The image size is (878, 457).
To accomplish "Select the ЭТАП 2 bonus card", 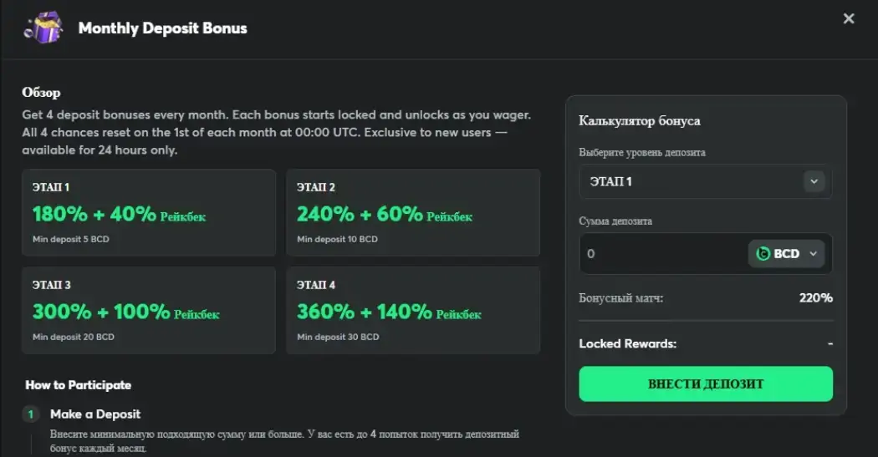I will point(413,212).
